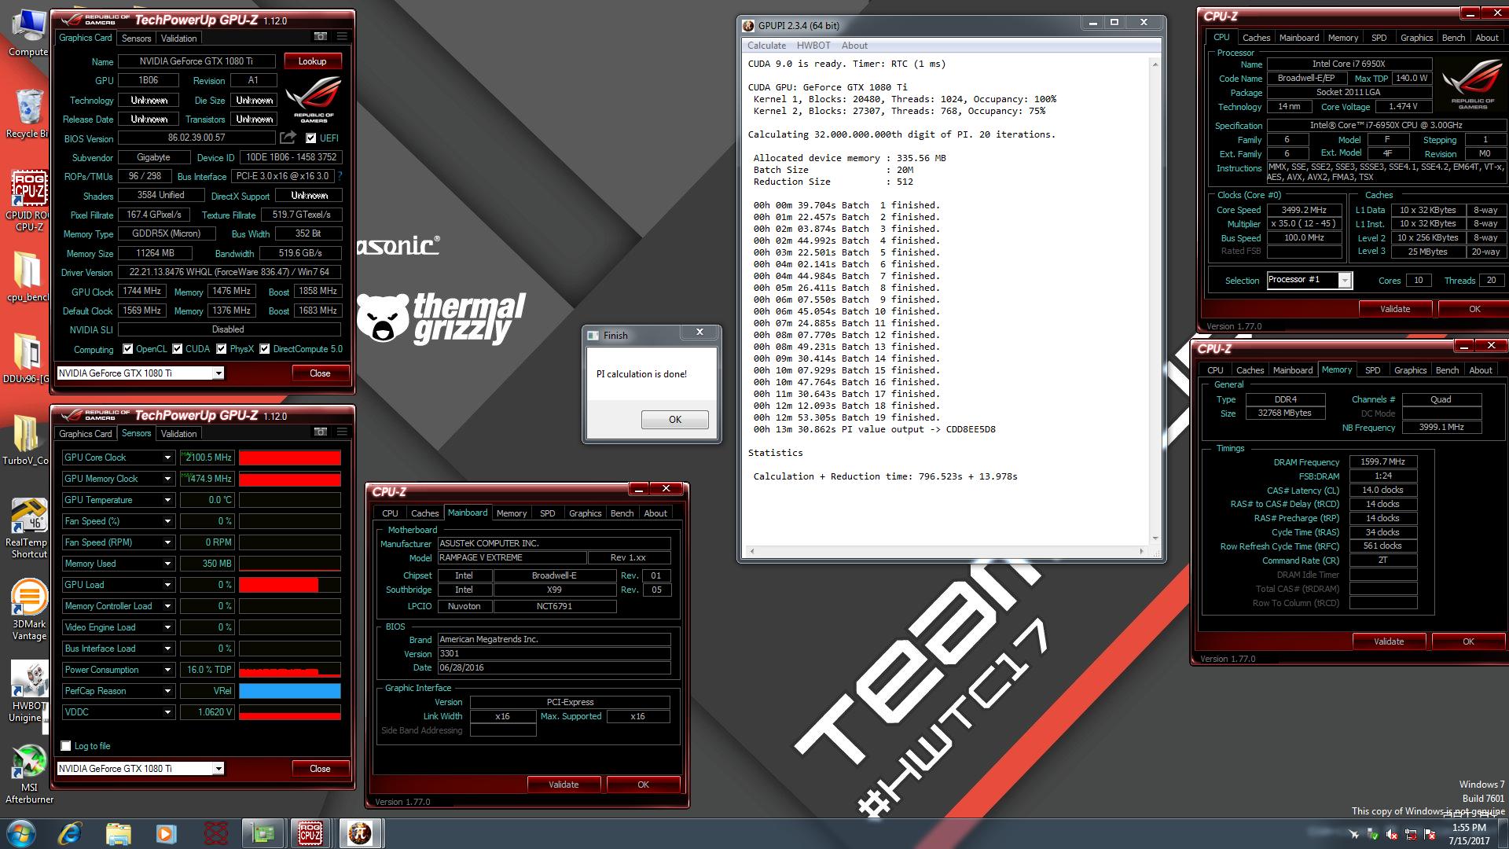Open Bench tab in top-right CPU-Z window

click(x=1453, y=38)
